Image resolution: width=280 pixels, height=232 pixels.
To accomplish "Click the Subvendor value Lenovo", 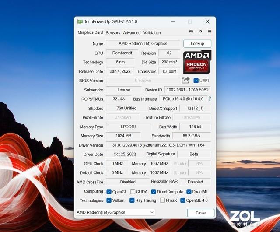I will [124, 90].
